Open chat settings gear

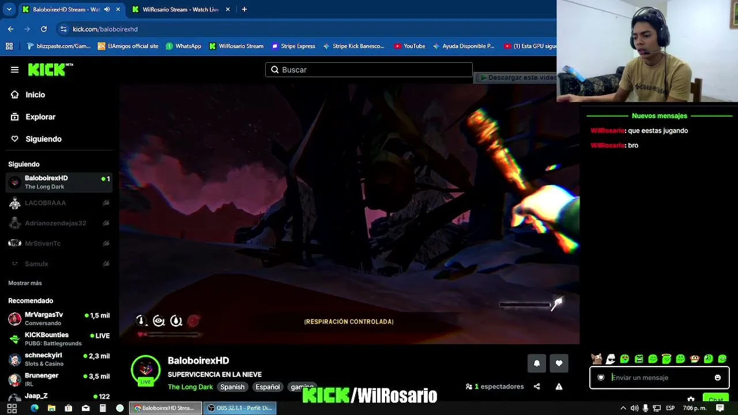pos(691,399)
